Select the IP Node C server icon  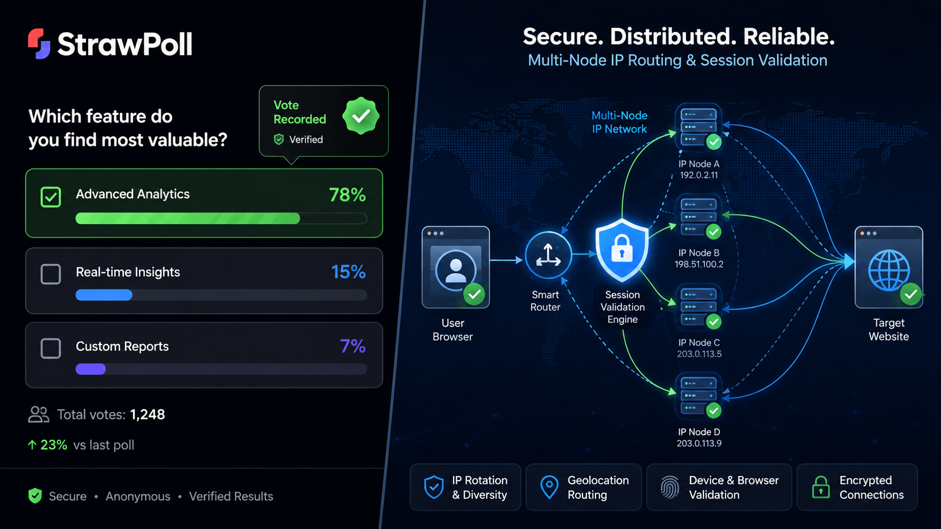[698, 307]
